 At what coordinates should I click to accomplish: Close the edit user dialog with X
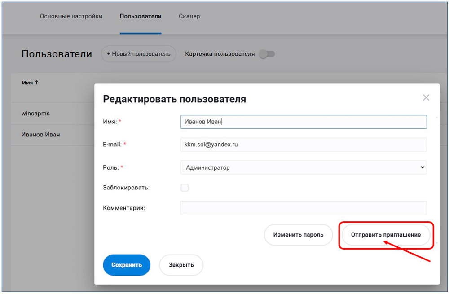pos(426,98)
